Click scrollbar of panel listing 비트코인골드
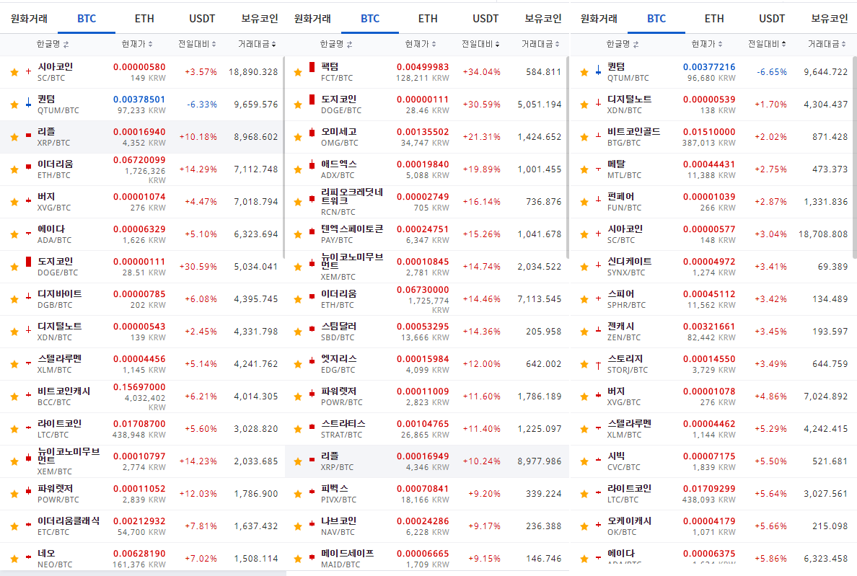 pyautogui.click(x=855, y=157)
